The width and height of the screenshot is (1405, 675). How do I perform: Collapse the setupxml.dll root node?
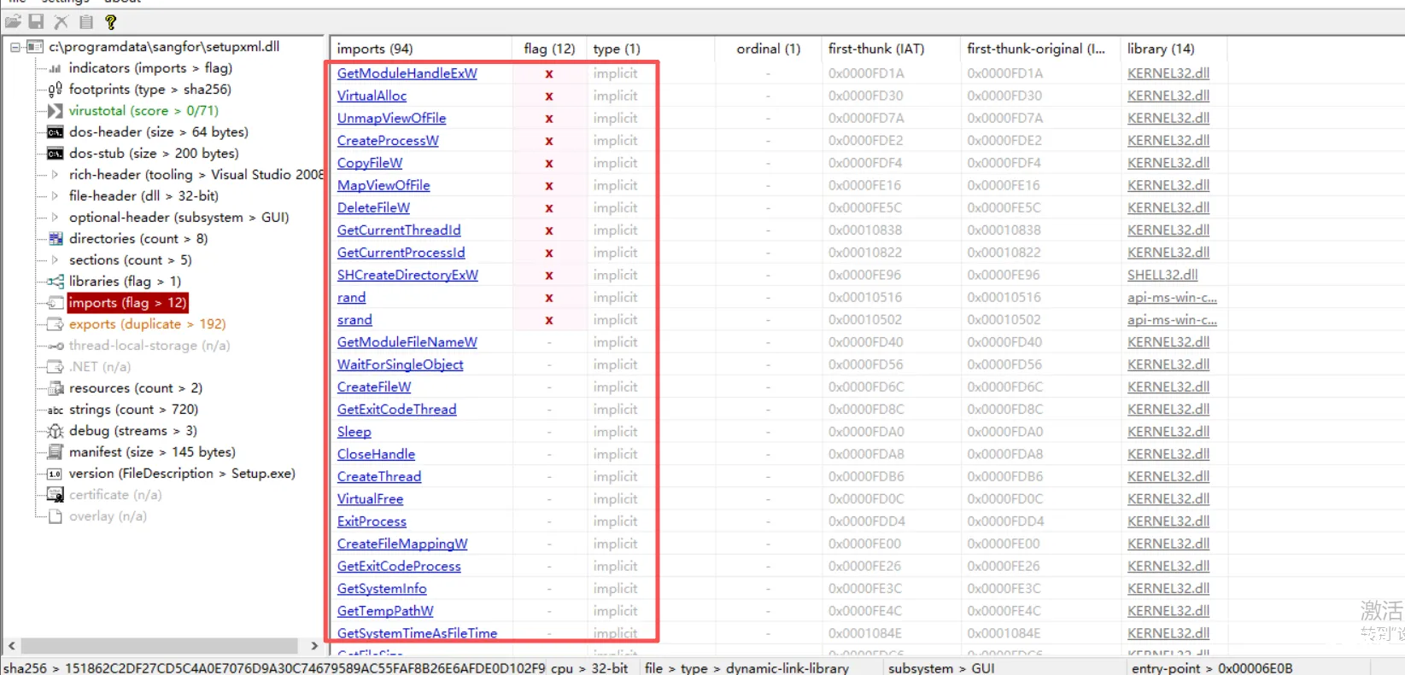click(x=15, y=47)
